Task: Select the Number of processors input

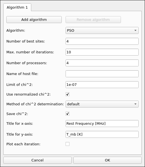Action: 102,63
